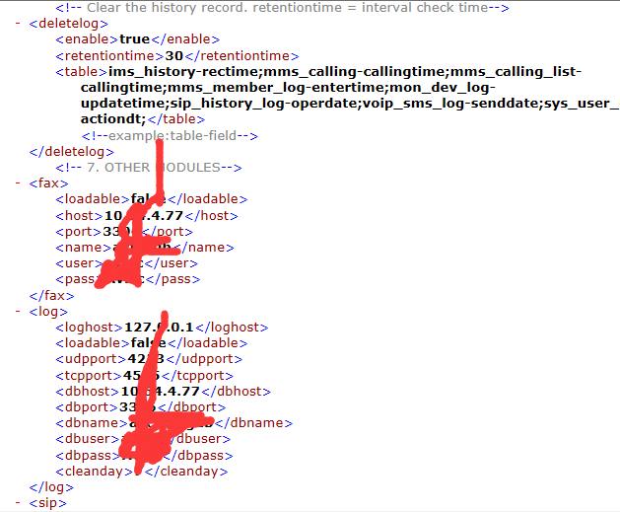Click the closing </cleanday> tag
Image resolution: width=620 pixels, height=512 pixels.
click(186, 472)
